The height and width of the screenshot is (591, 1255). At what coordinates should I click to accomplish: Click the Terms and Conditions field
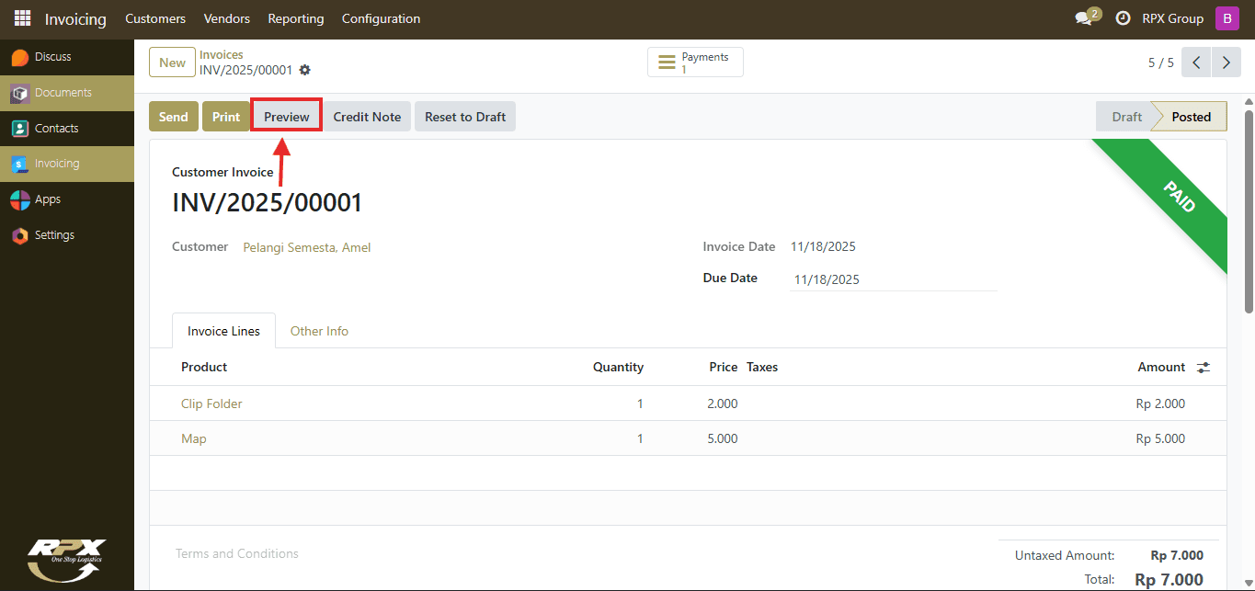click(x=237, y=553)
